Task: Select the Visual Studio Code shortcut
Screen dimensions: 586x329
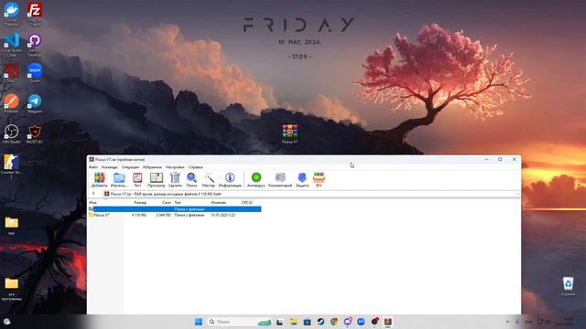Action: click(x=11, y=45)
